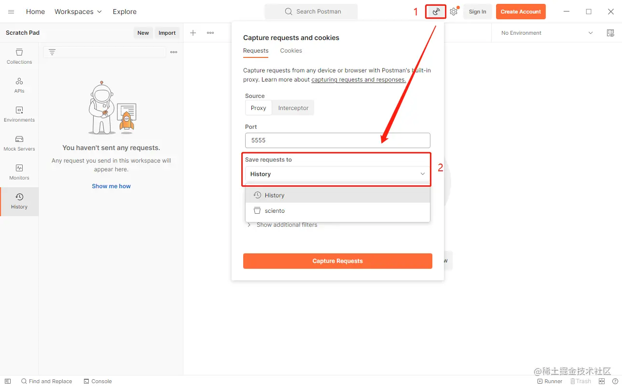Open the Mock Servers sidebar panel
Viewport: 622px width, 387px height.
coord(19,143)
